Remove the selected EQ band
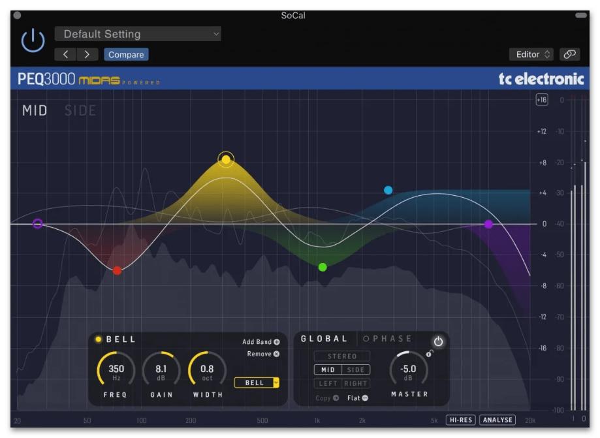The width and height of the screenshot is (600, 438). [263, 354]
